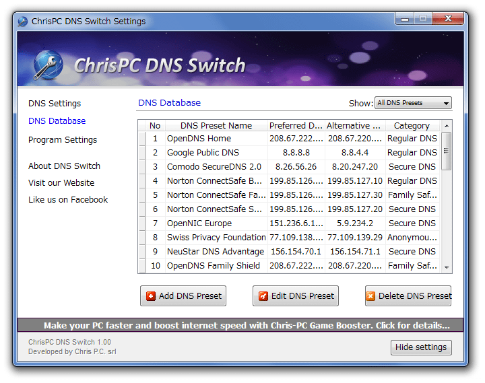Click the 8.8.4.4 alternative DNS cell
The height and width of the screenshot is (383, 485).
(355, 153)
